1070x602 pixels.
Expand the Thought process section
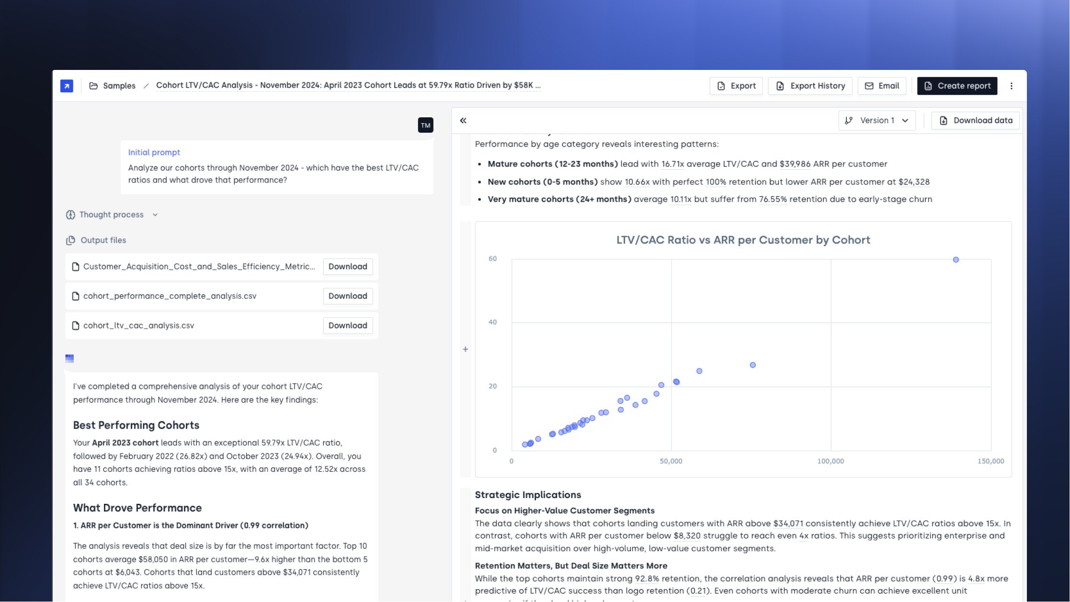click(155, 215)
